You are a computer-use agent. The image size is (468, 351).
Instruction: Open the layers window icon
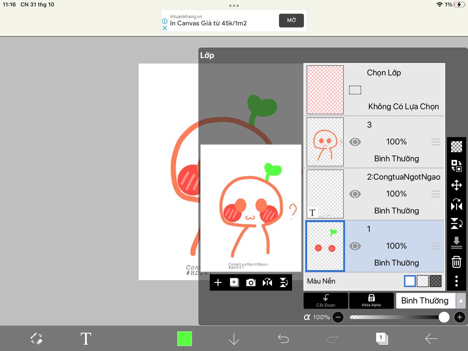pyautogui.click(x=382, y=339)
